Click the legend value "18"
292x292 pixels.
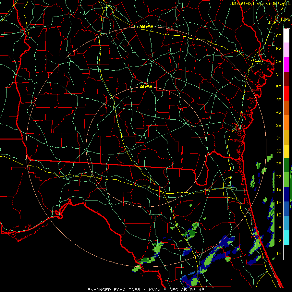click(x=279, y=189)
